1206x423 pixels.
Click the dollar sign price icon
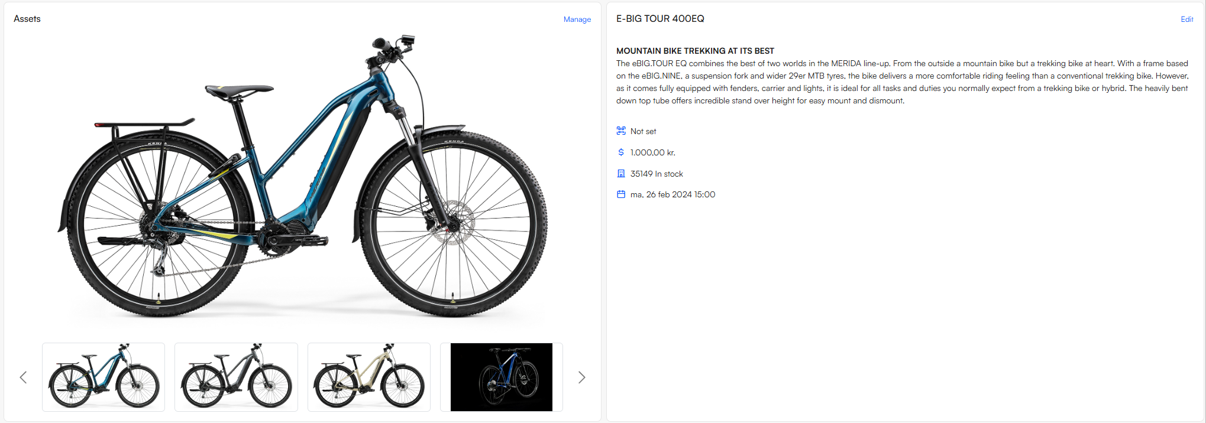pyautogui.click(x=621, y=152)
